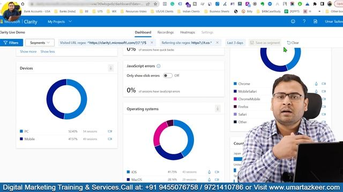Open heatmap for MacOS sessions

click(209, 180)
